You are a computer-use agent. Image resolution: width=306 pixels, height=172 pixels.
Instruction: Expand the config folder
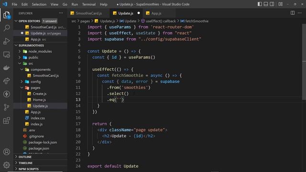(x=41, y=82)
